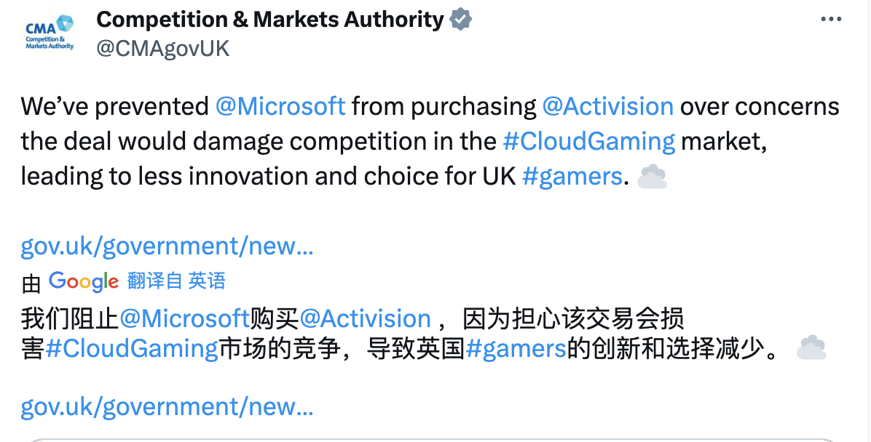
Task: Click the @CMAgovUK handle
Action: tap(163, 49)
